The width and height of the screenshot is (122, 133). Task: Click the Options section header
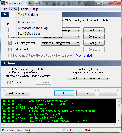[x=61, y=63]
